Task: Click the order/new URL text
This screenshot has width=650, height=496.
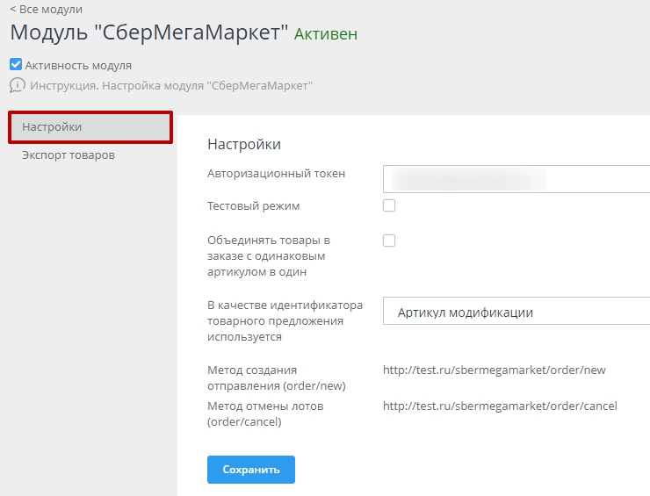Action: pos(495,370)
